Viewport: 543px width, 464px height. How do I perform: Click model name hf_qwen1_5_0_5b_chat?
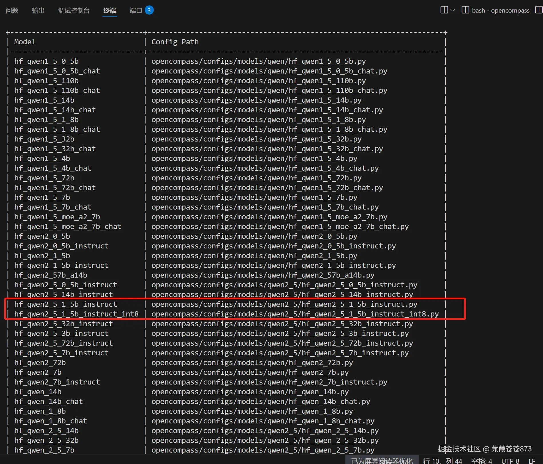click(57, 71)
